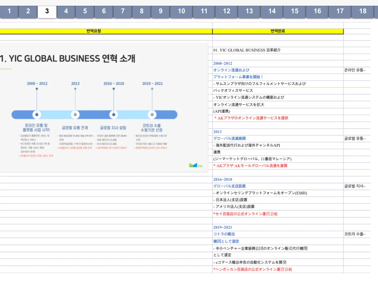Select cell '- オンラインセリングプラットフォームをオープン(EMH)'
Image resolution: width=378 pixels, height=282 pixels.
278,193
